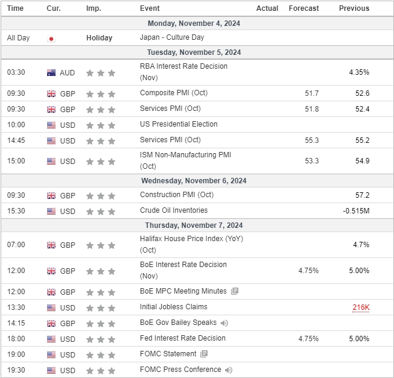Click UK flag on Services PMI 09:30 row
Image resolution: width=394 pixels, height=378 pixels.
[51, 110]
